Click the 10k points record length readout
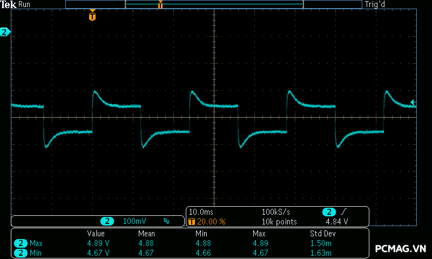The image size is (432, 259). tap(279, 221)
